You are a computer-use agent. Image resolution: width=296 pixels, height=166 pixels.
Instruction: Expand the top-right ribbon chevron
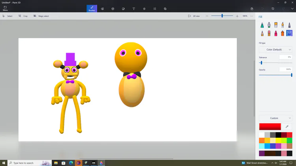pyautogui.click(x=292, y=9)
